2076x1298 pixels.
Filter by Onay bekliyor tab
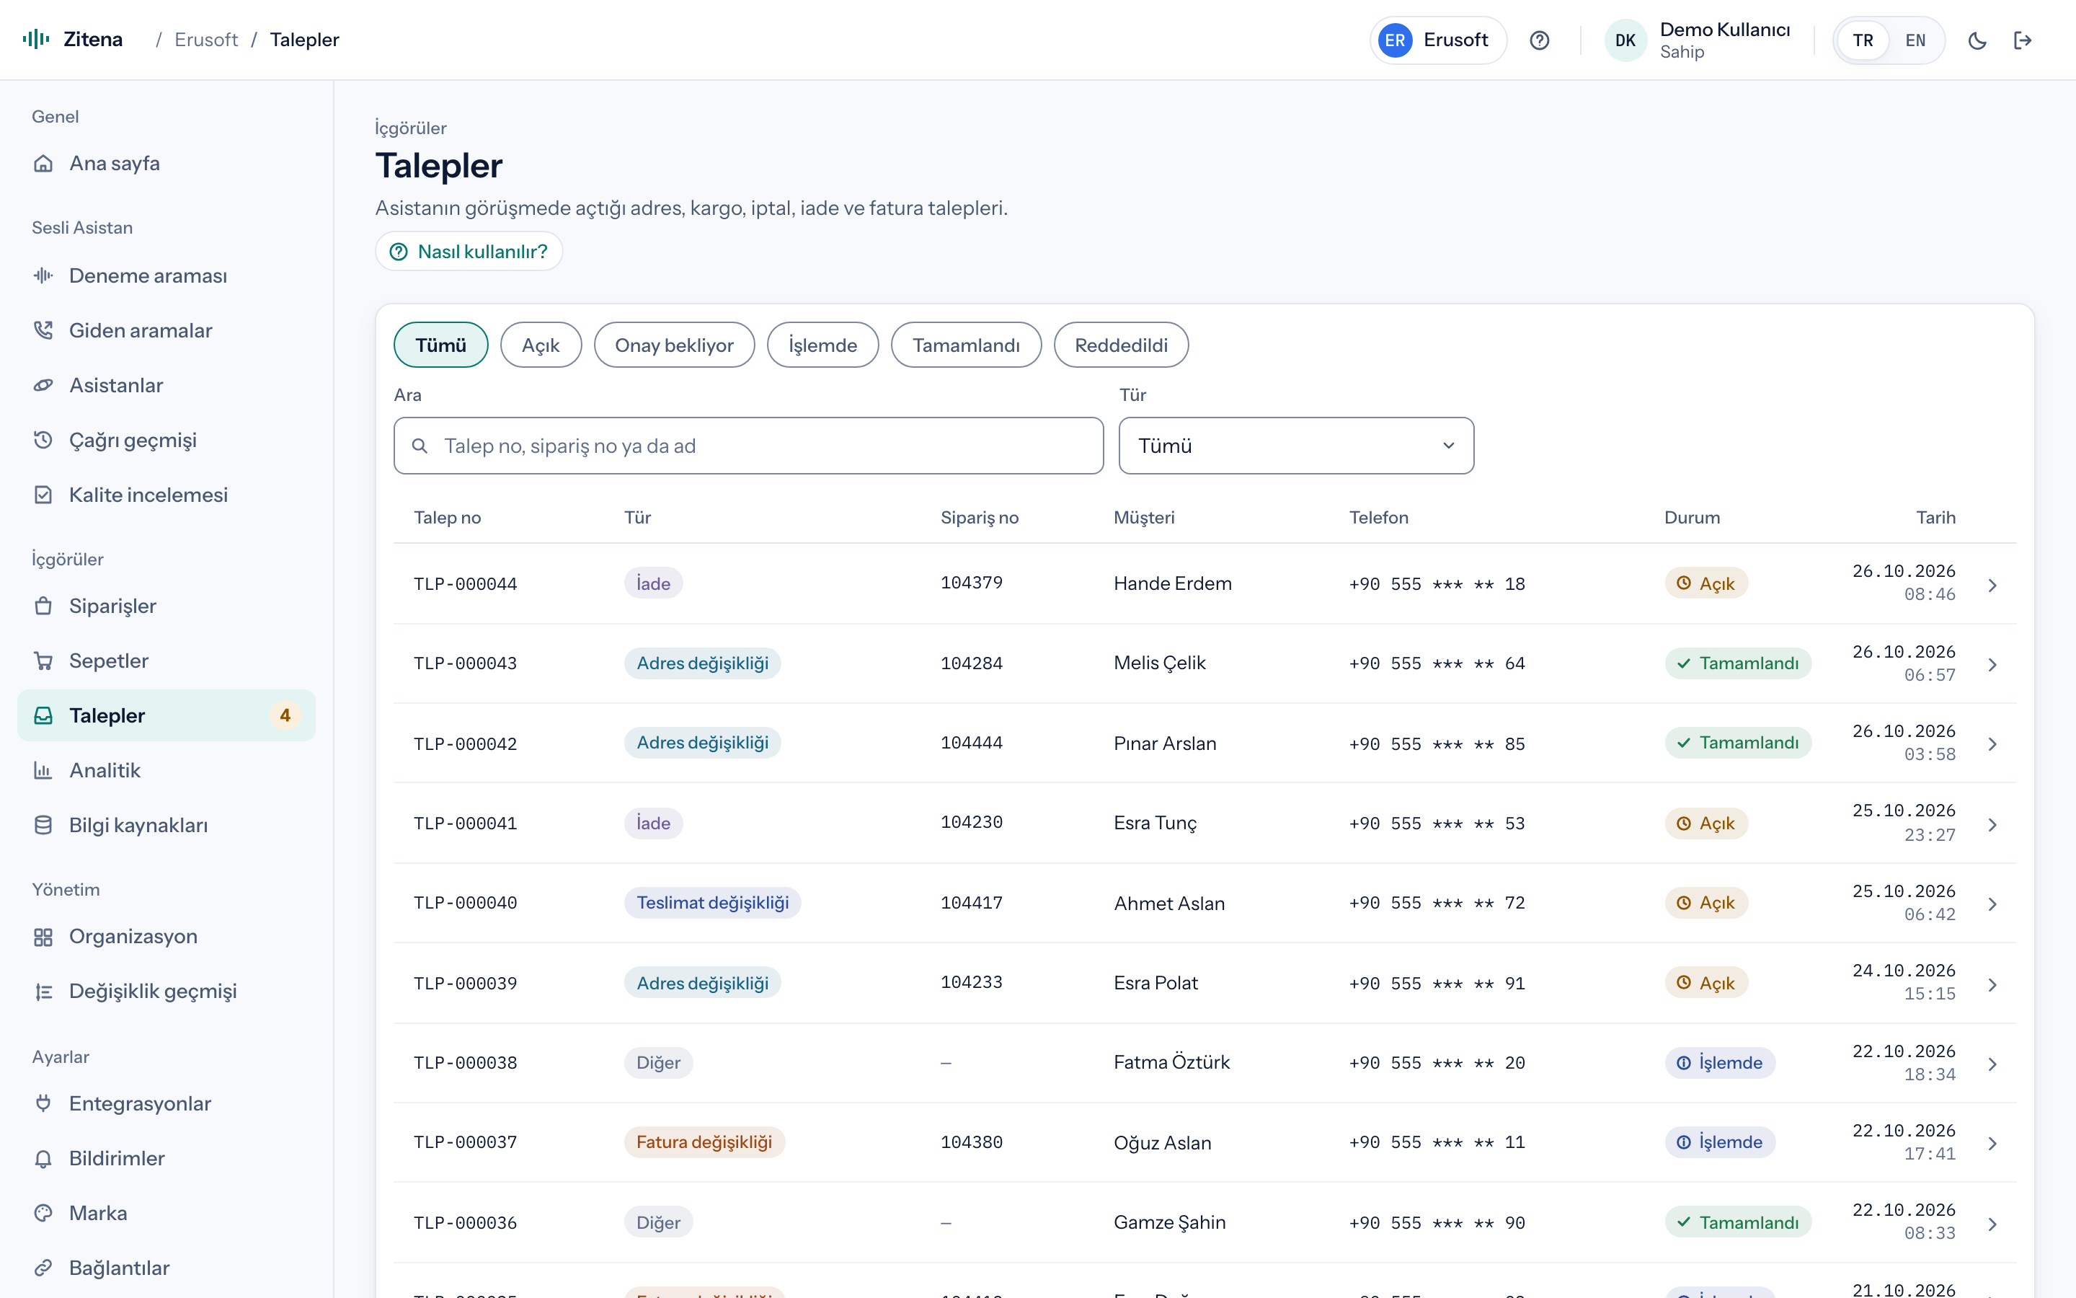(x=674, y=345)
